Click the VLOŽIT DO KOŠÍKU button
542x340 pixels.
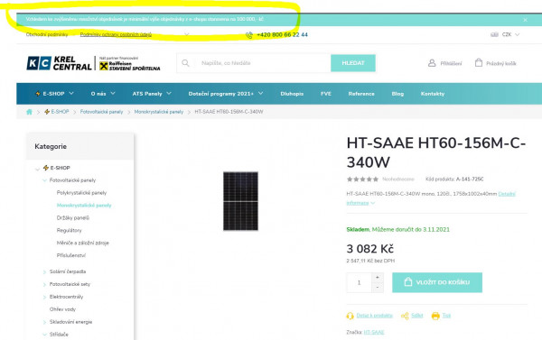(x=437, y=282)
